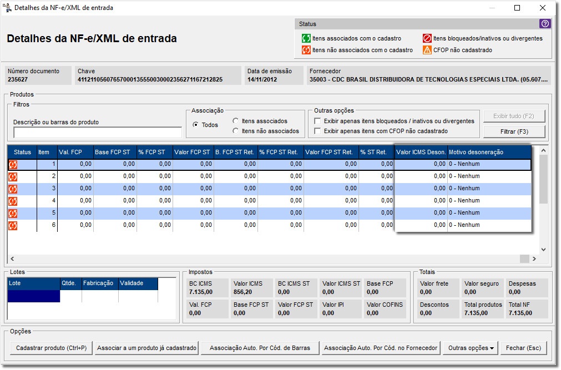Image resolution: width=561 pixels, height=370 pixels.
Task: Click the horizontal scrollbar thumb of the grid
Action: point(524,259)
